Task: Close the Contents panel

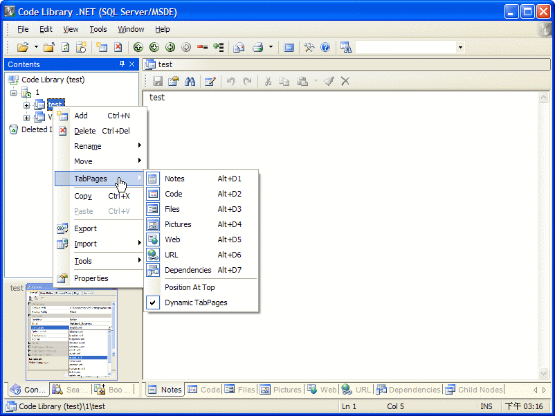Action: click(131, 64)
